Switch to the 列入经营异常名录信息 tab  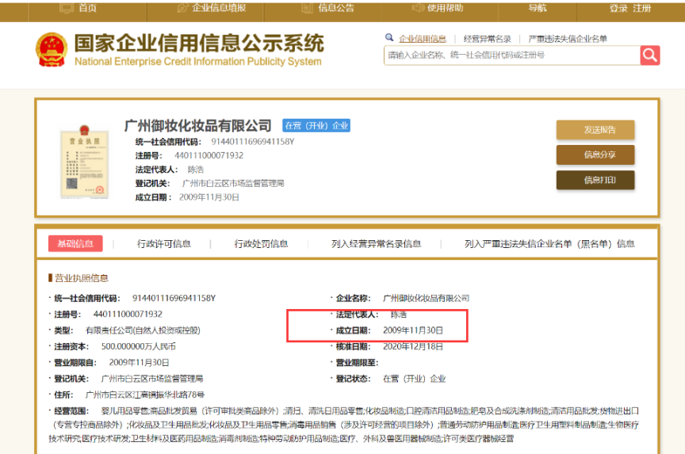376,243
